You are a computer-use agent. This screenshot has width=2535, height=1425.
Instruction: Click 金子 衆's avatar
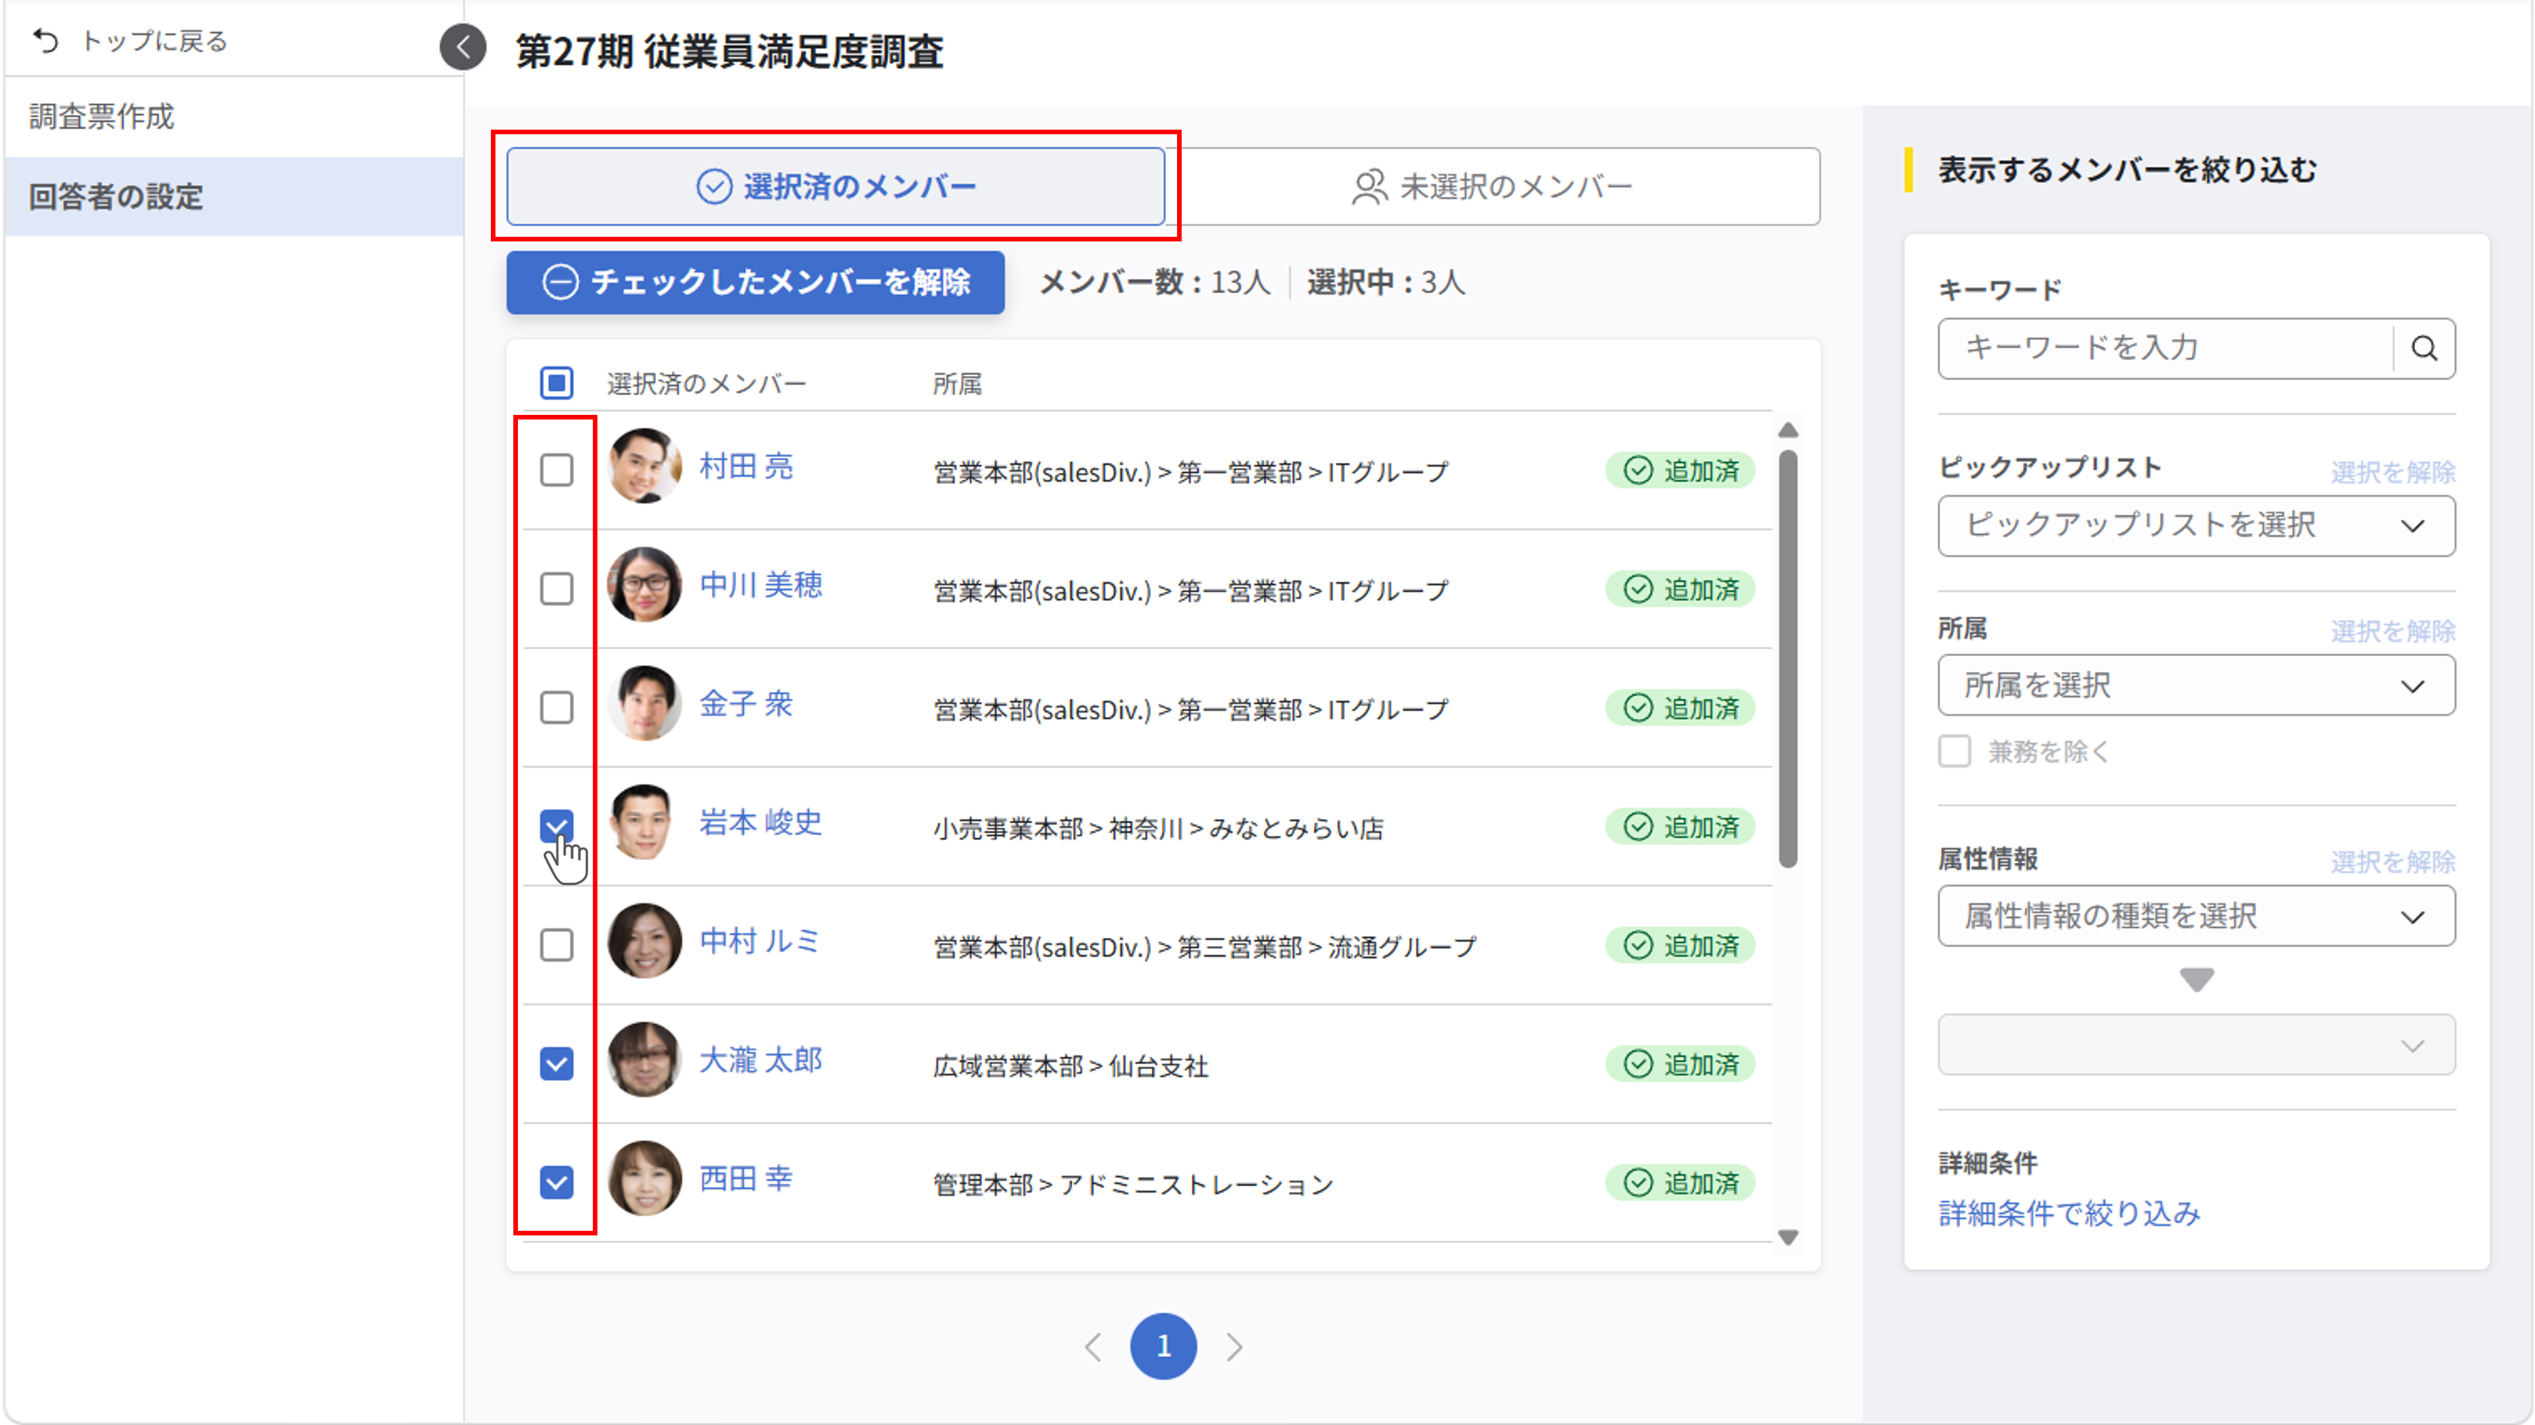[645, 704]
